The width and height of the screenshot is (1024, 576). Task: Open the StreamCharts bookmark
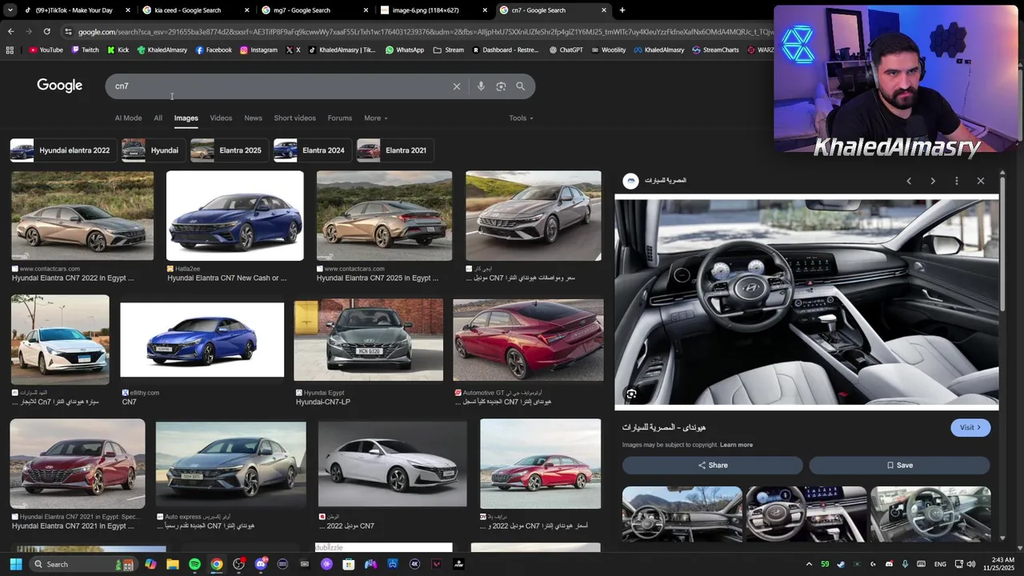pos(715,50)
